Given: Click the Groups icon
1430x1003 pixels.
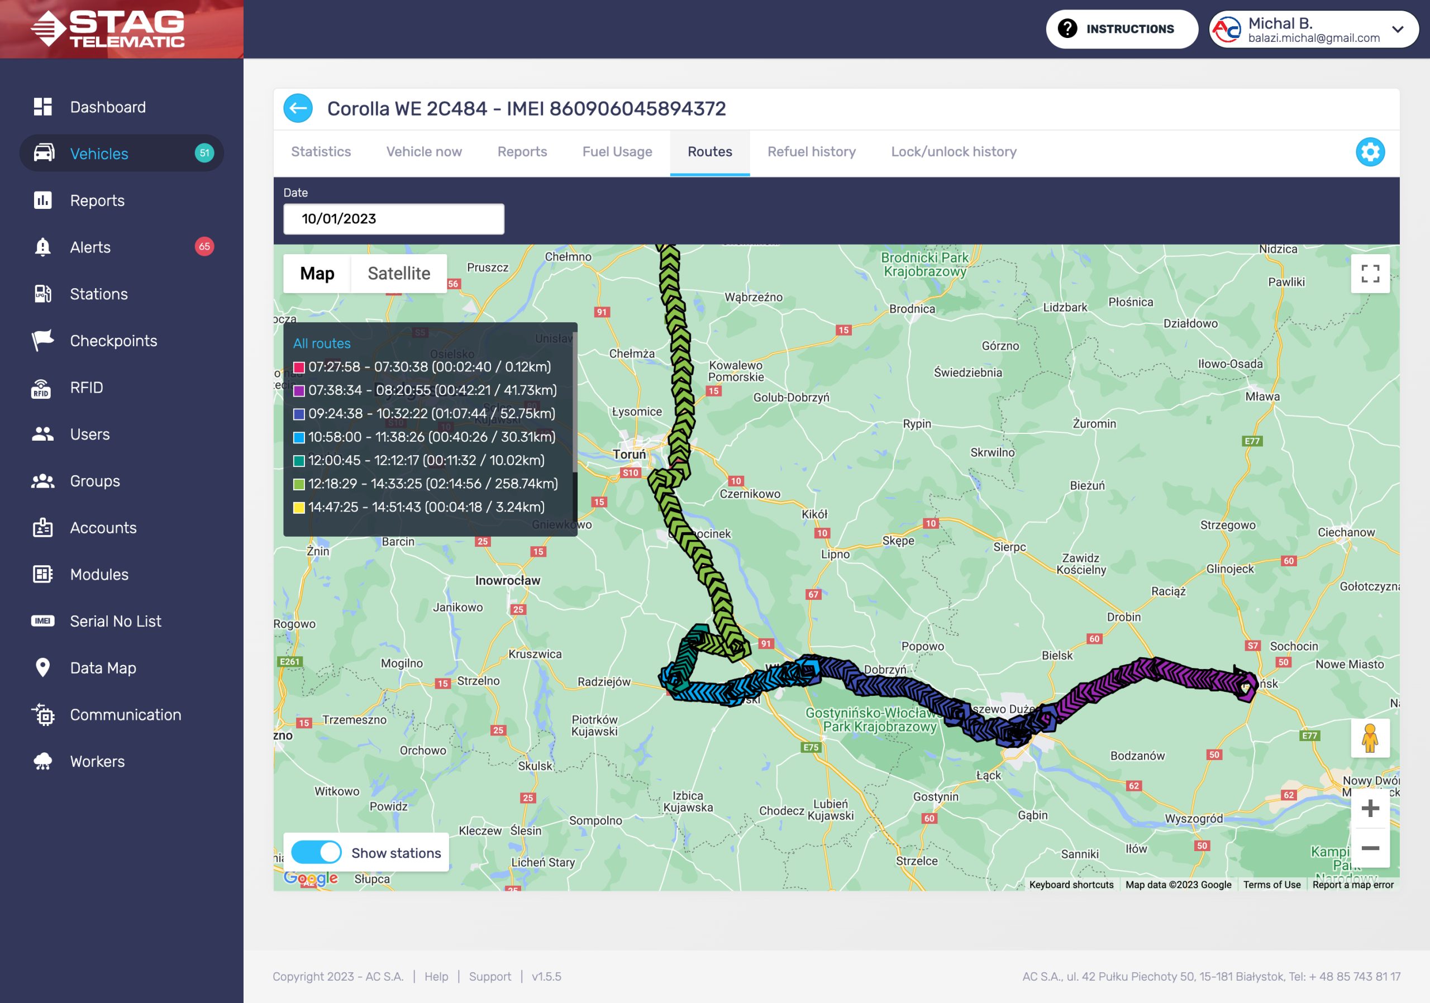Looking at the screenshot, I should [42, 481].
